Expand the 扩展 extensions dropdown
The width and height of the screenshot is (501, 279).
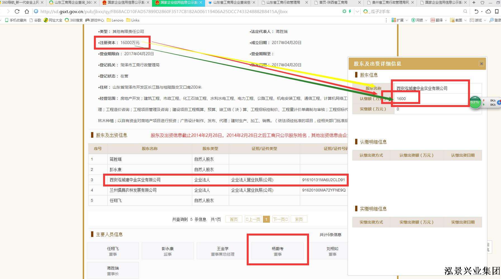pyautogui.click(x=407, y=20)
